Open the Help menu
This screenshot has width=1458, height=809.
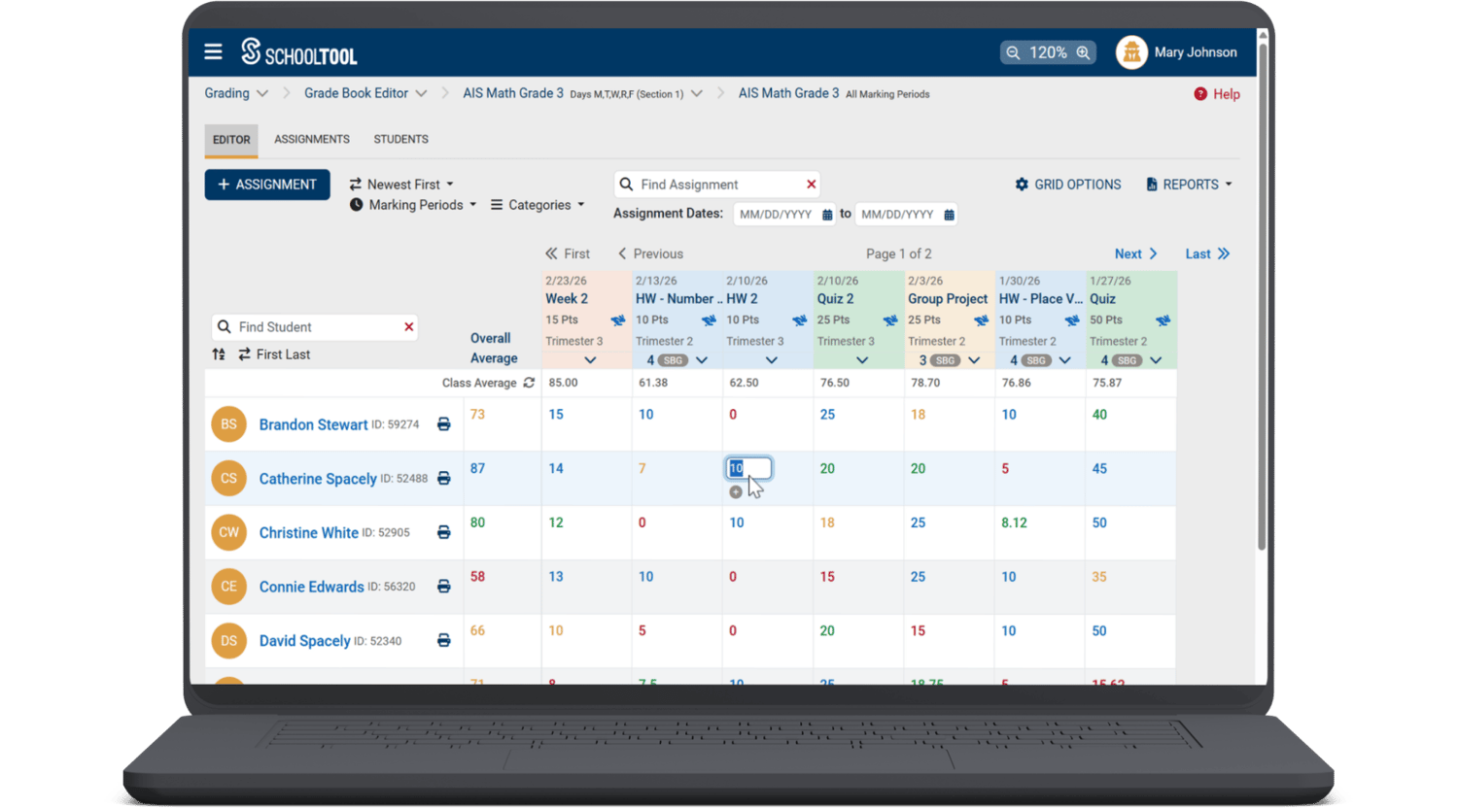tap(1217, 93)
